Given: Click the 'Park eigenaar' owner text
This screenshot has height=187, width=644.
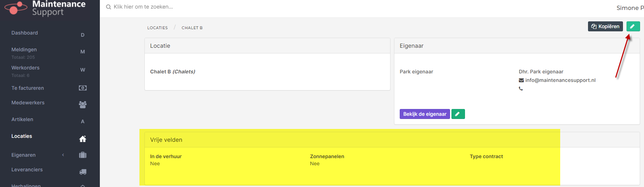Looking at the screenshot, I should [416, 72].
